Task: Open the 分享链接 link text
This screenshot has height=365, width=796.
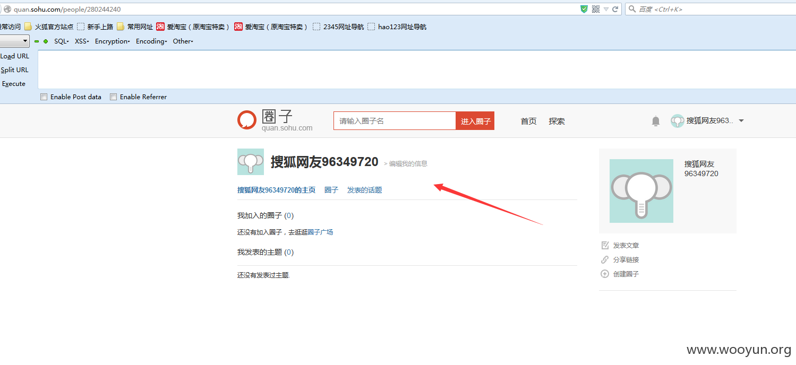Action: [x=626, y=259]
